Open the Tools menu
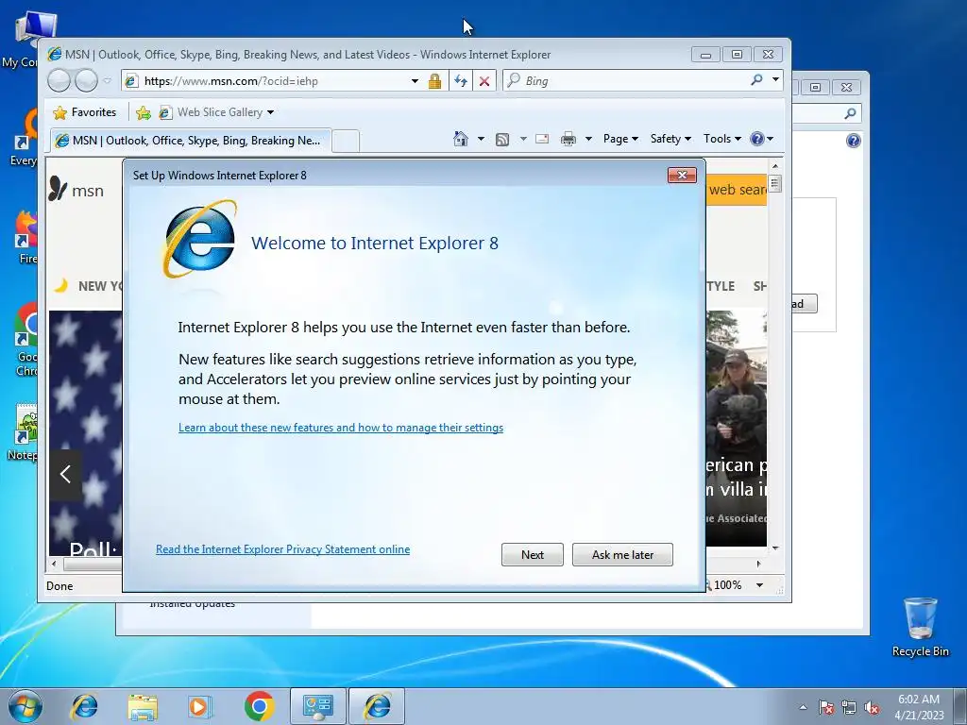The height and width of the screenshot is (725, 967). (721, 139)
